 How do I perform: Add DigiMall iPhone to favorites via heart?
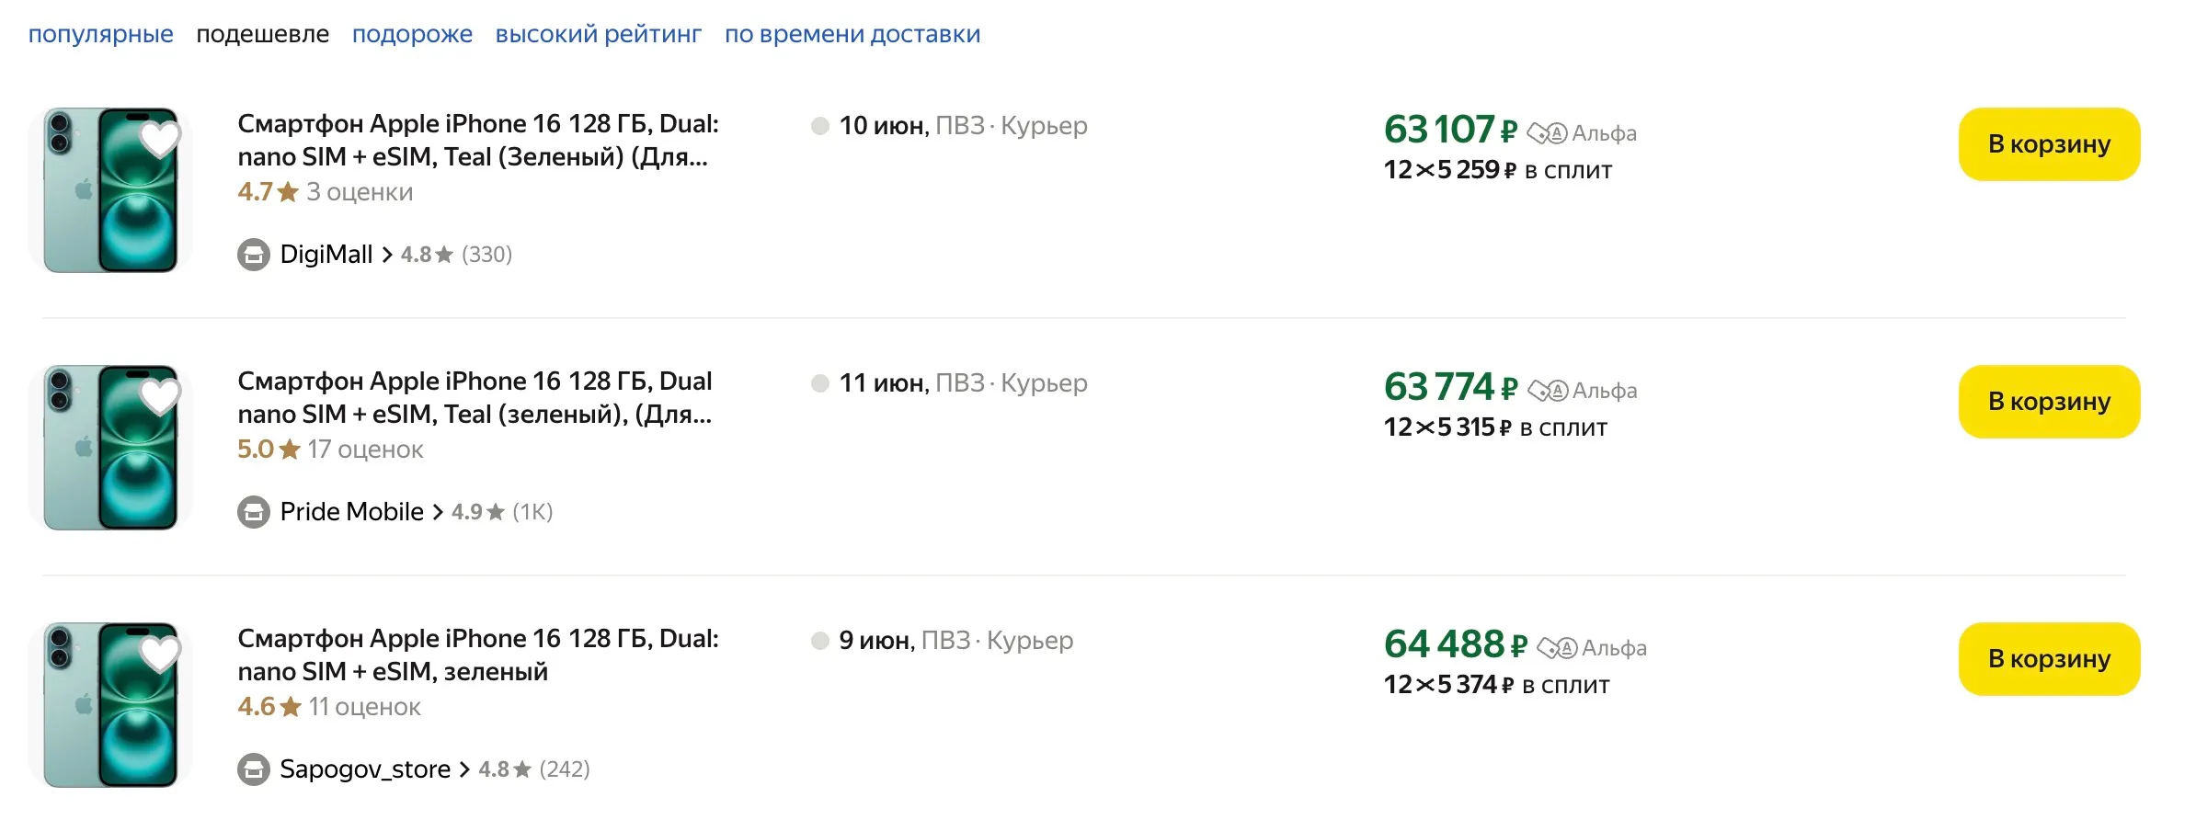click(x=160, y=139)
